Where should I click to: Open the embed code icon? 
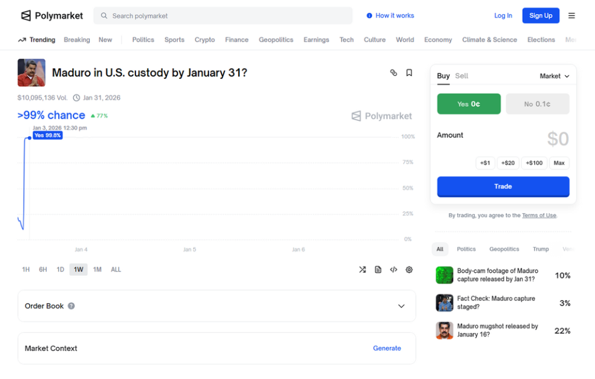tap(393, 269)
